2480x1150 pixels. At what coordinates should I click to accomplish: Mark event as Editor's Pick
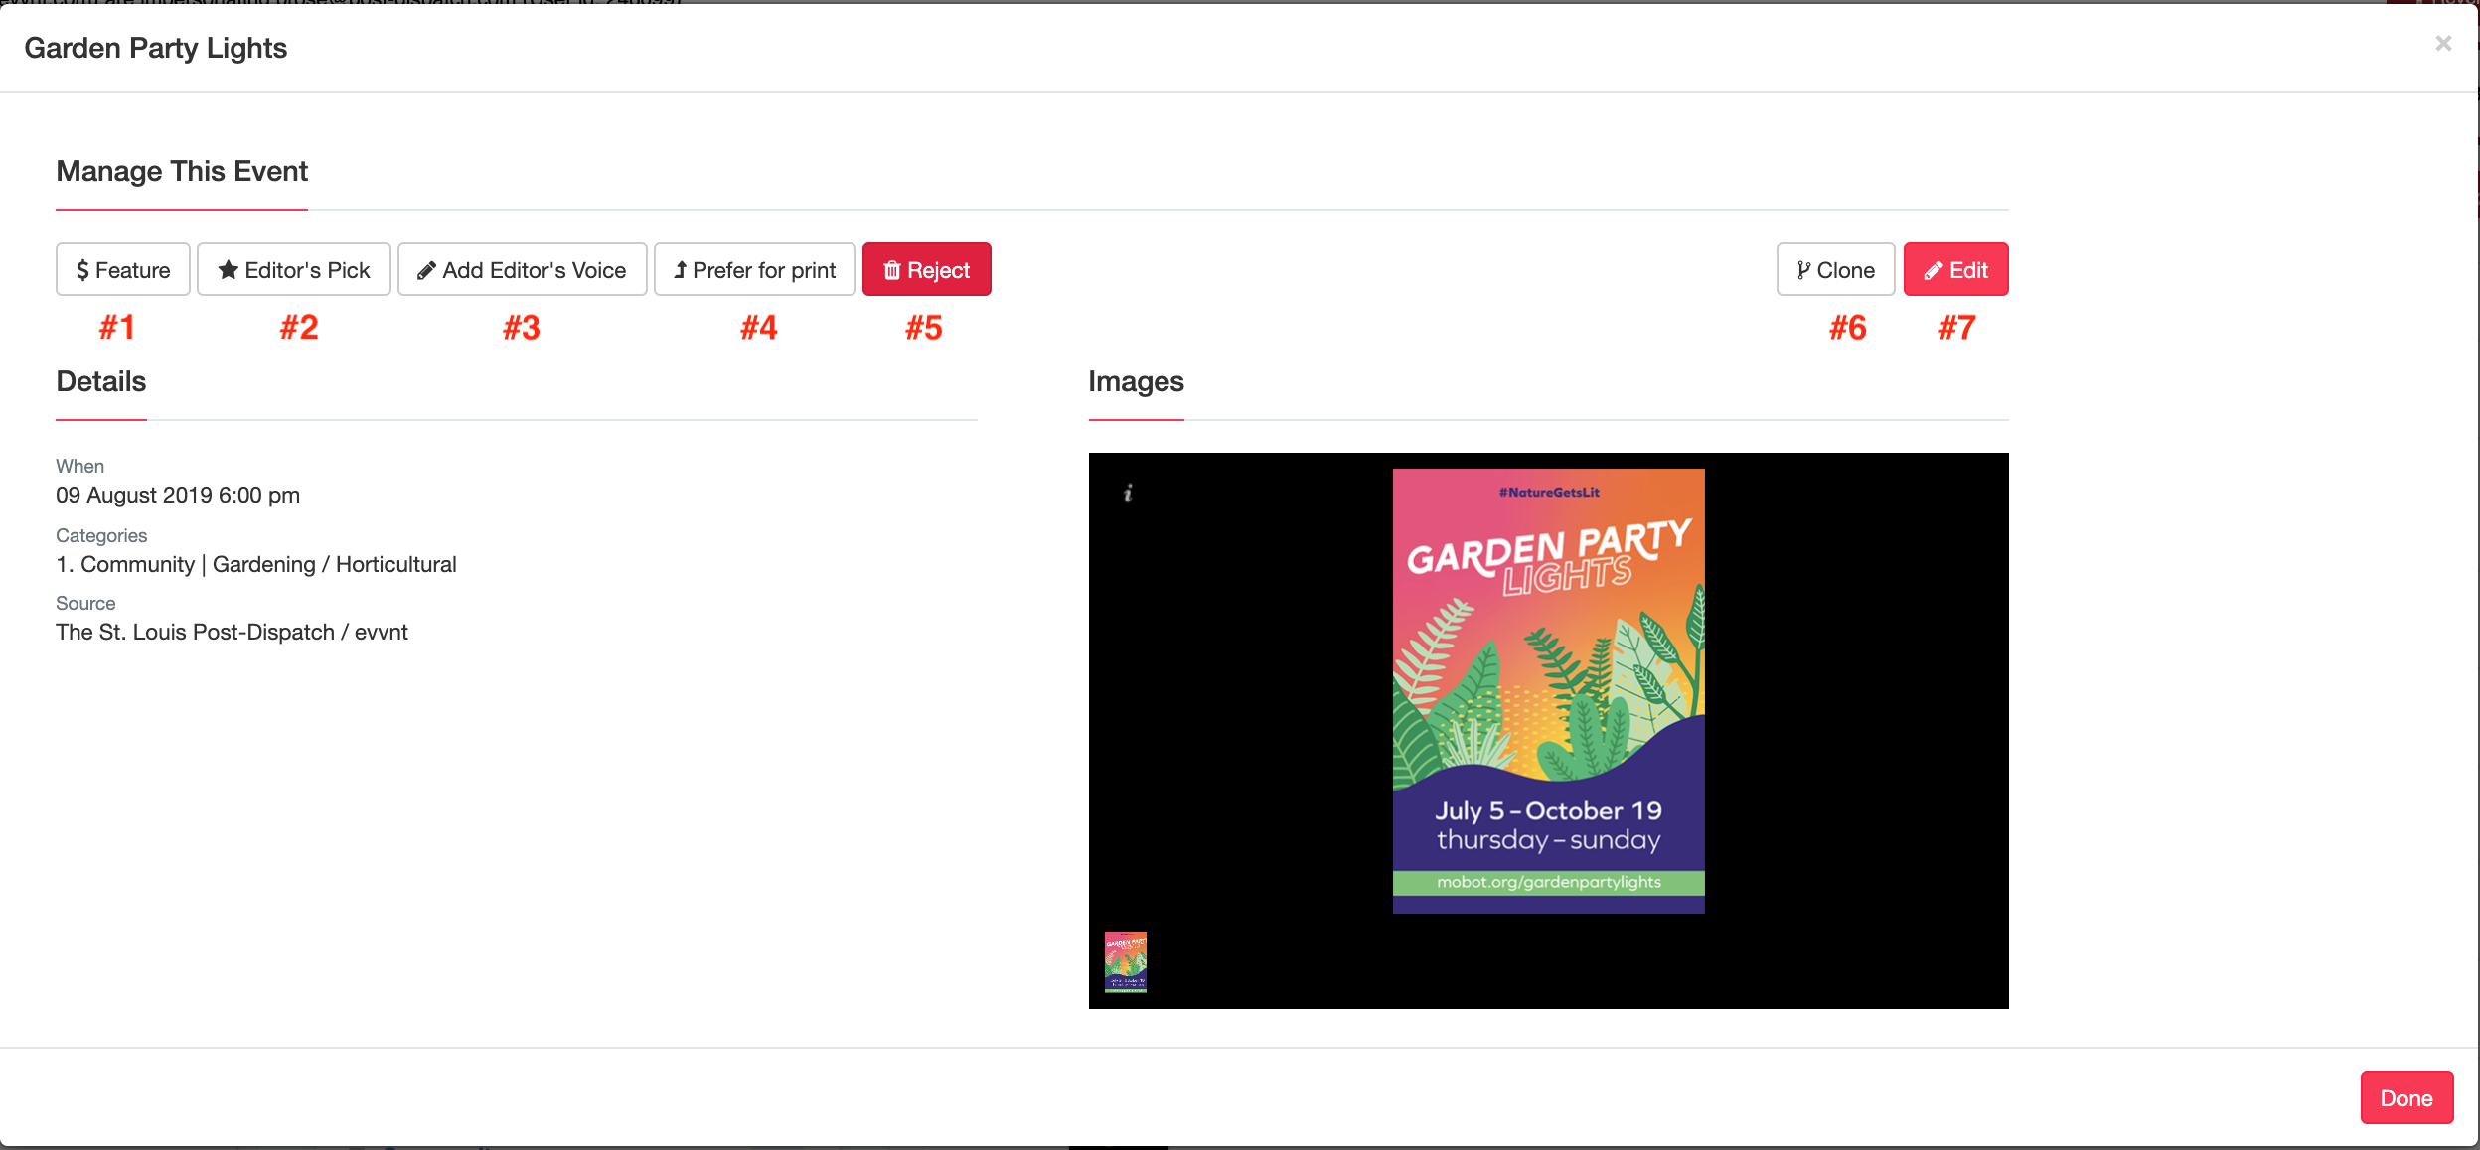click(294, 269)
